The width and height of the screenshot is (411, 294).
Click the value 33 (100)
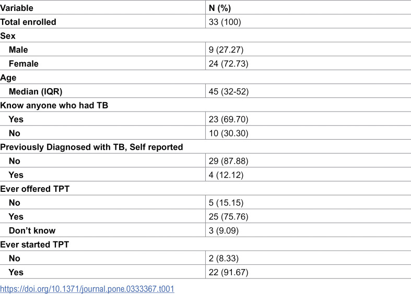pos(225,22)
